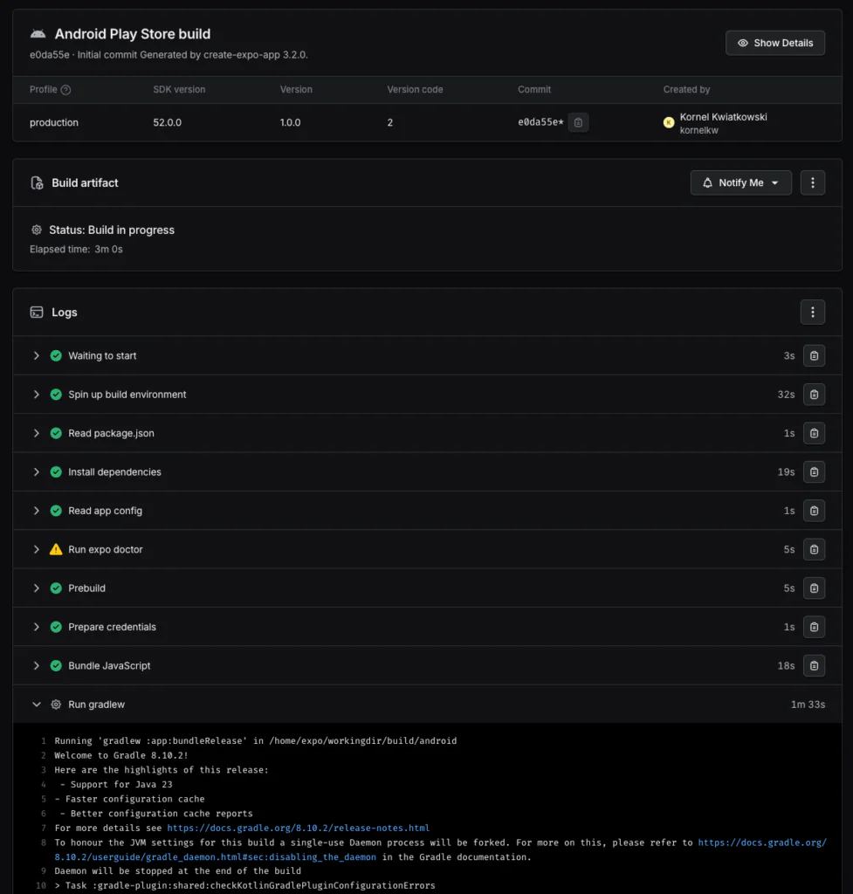Select the production profile cell
The height and width of the screenshot is (894, 853).
[54, 122]
